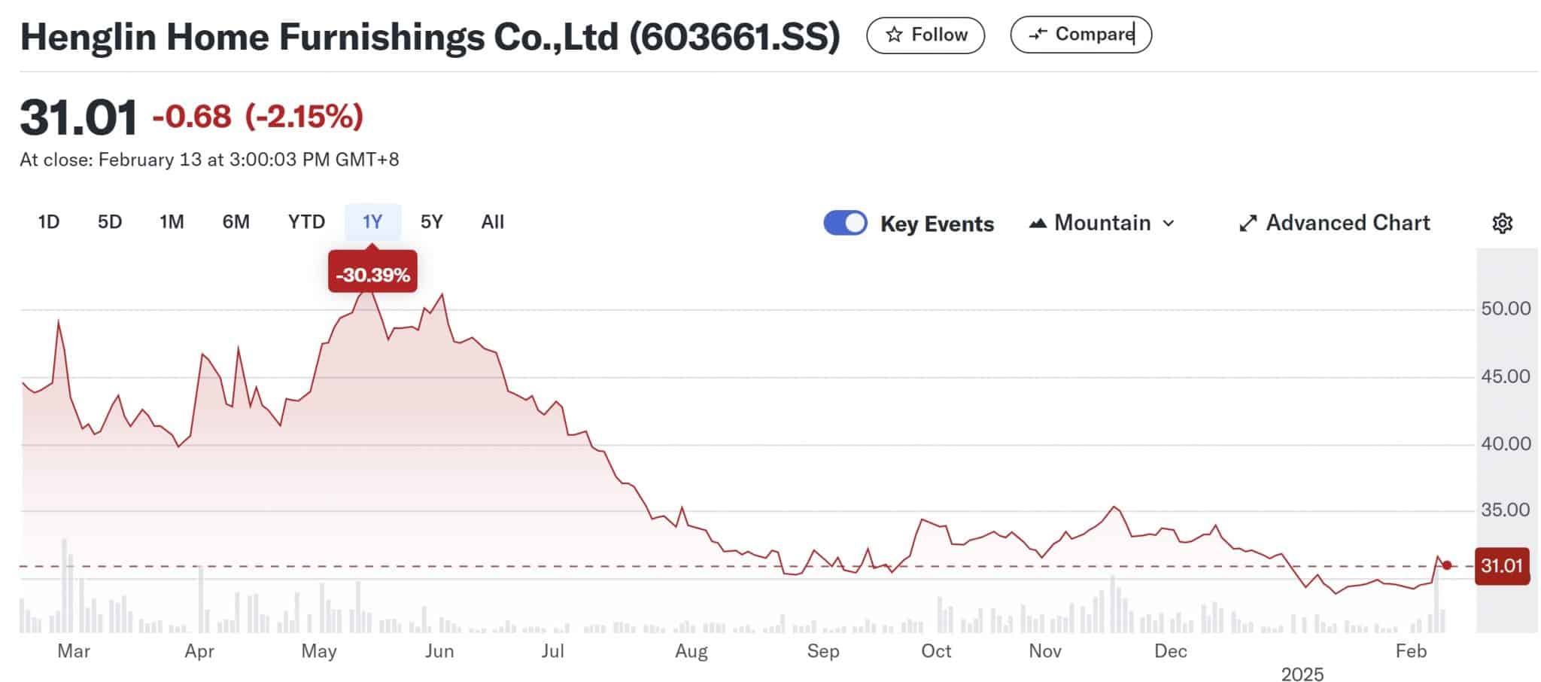Click the Jul x-axis label
The image size is (1541, 682).
pyautogui.click(x=552, y=651)
